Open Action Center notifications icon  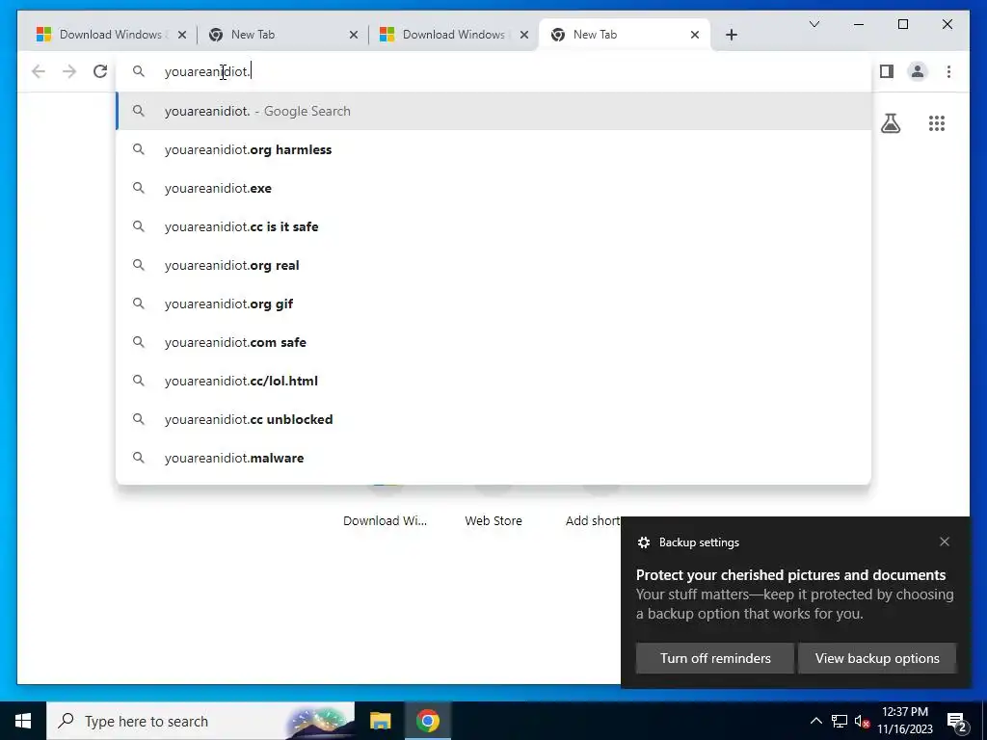point(957,722)
